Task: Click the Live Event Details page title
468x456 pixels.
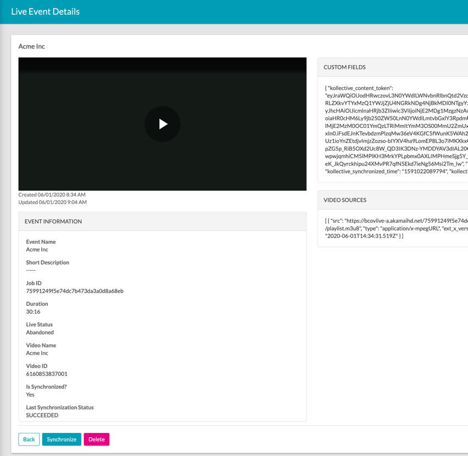Action: [x=45, y=12]
